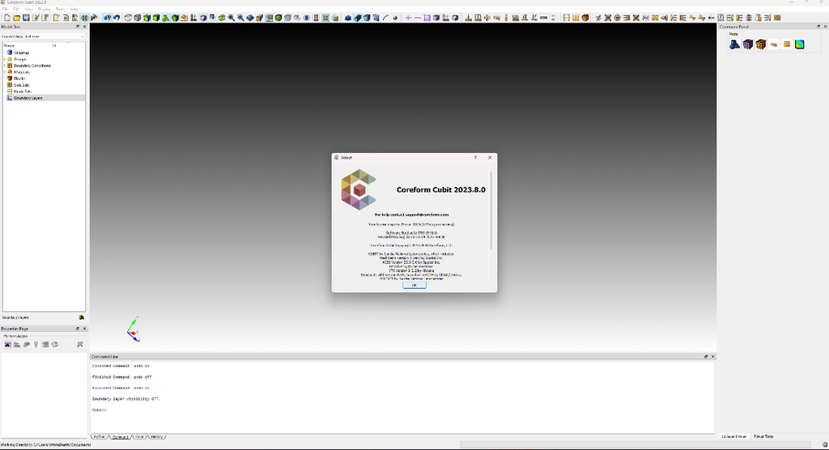Screen dimensions: 829x450
Task: Click the Working Directory status bar text
Action: [45, 445]
